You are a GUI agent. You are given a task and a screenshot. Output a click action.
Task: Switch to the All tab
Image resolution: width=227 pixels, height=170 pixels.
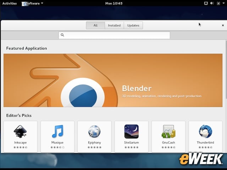click(95, 25)
